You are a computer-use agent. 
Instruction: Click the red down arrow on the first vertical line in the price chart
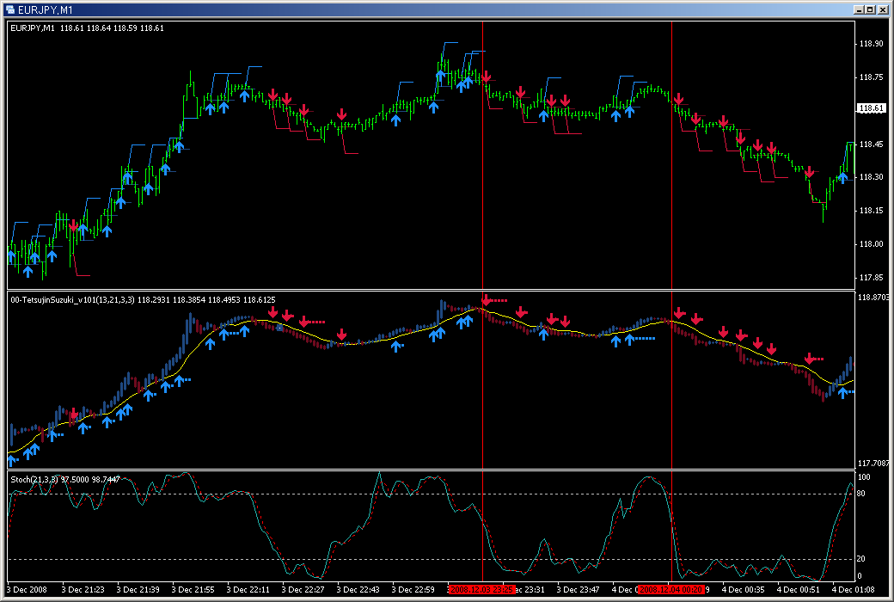[x=486, y=77]
